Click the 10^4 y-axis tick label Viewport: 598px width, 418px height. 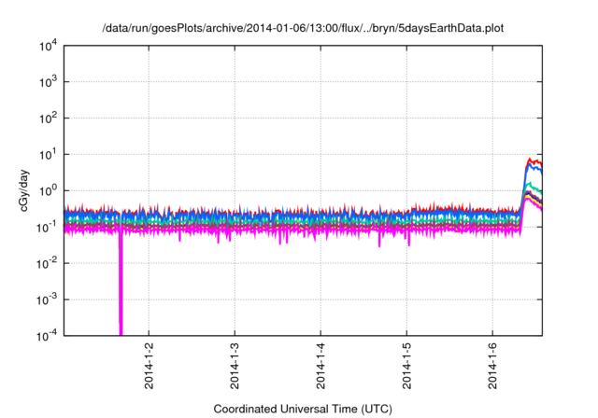48,47
